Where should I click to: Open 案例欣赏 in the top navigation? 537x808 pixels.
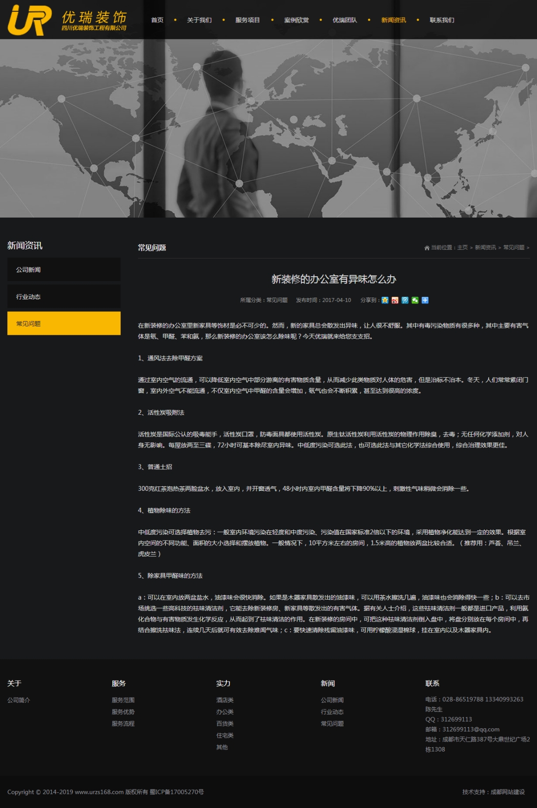pyautogui.click(x=296, y=20)
